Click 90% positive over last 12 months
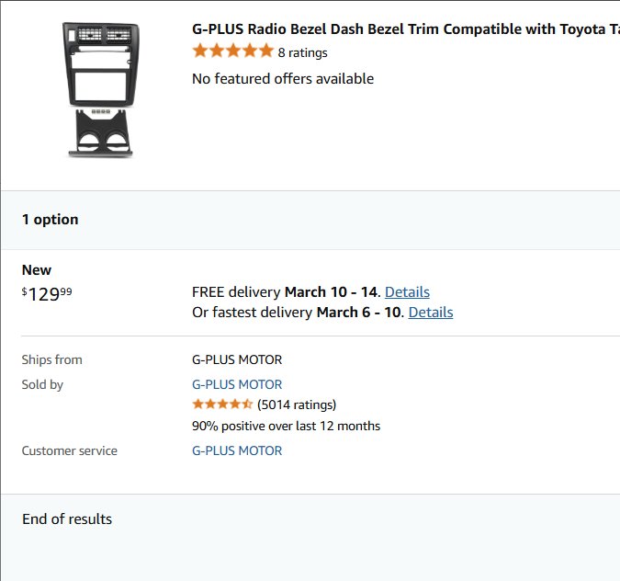This screenshot has height=581, width=620. (x=286, y=426)
